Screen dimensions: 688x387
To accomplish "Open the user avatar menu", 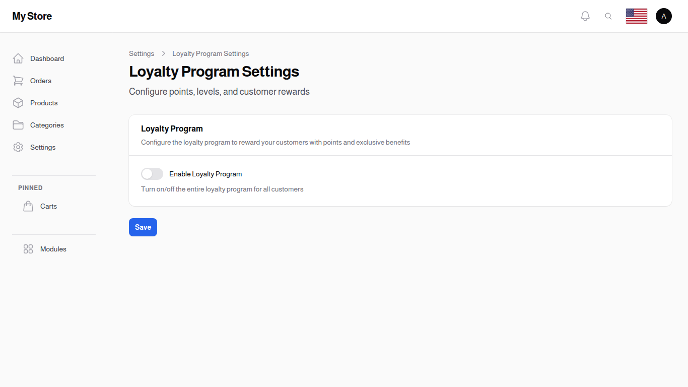I will point(664,16).
